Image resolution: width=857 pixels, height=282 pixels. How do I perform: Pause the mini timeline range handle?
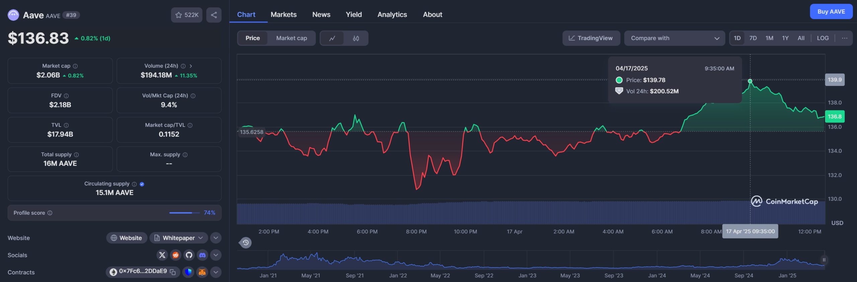tap(824, 260)
